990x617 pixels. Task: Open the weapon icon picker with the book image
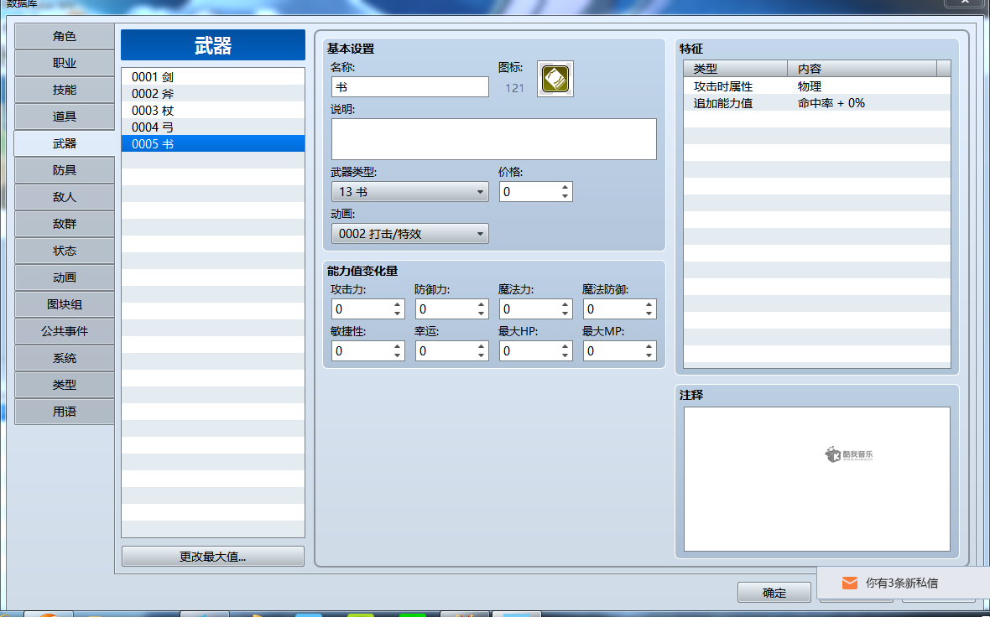tap(555, 79)
